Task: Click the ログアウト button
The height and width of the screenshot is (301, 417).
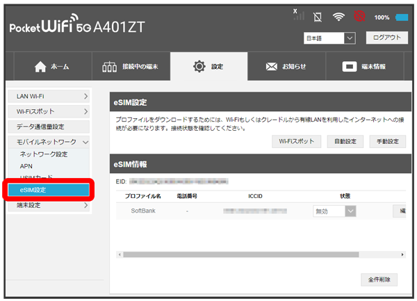Action: click(386, 38)
